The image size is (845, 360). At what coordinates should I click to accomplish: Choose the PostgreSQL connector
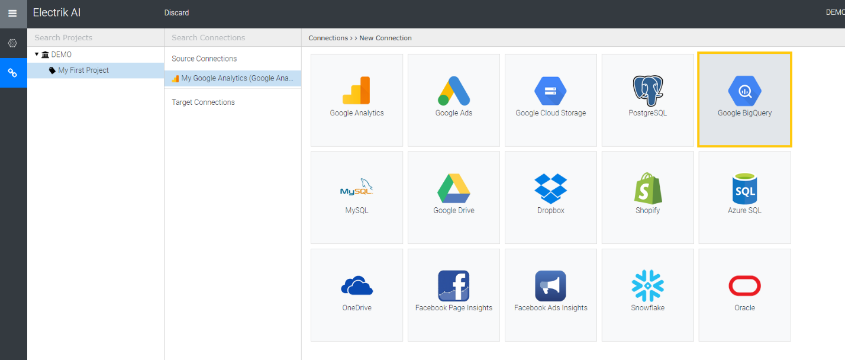(647, 99)
